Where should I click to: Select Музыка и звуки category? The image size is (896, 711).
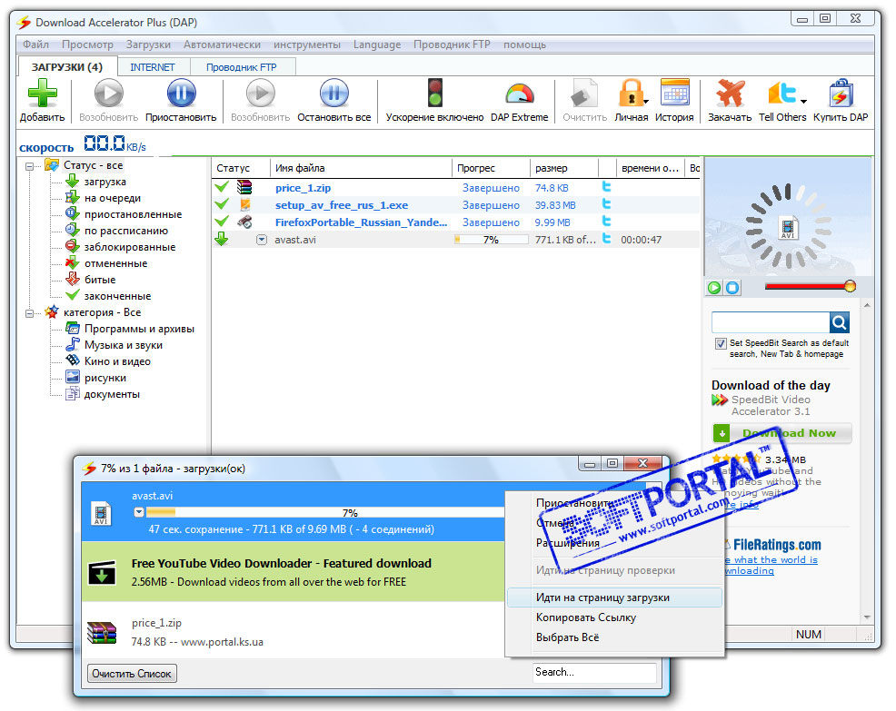point(124,345)
